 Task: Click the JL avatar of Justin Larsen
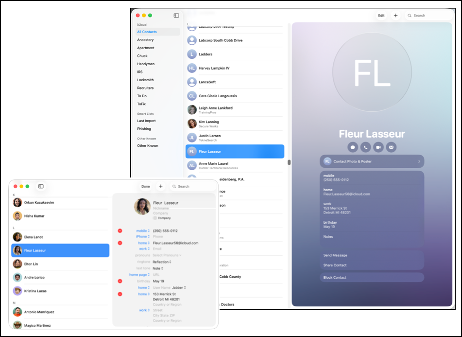(192, 138)
